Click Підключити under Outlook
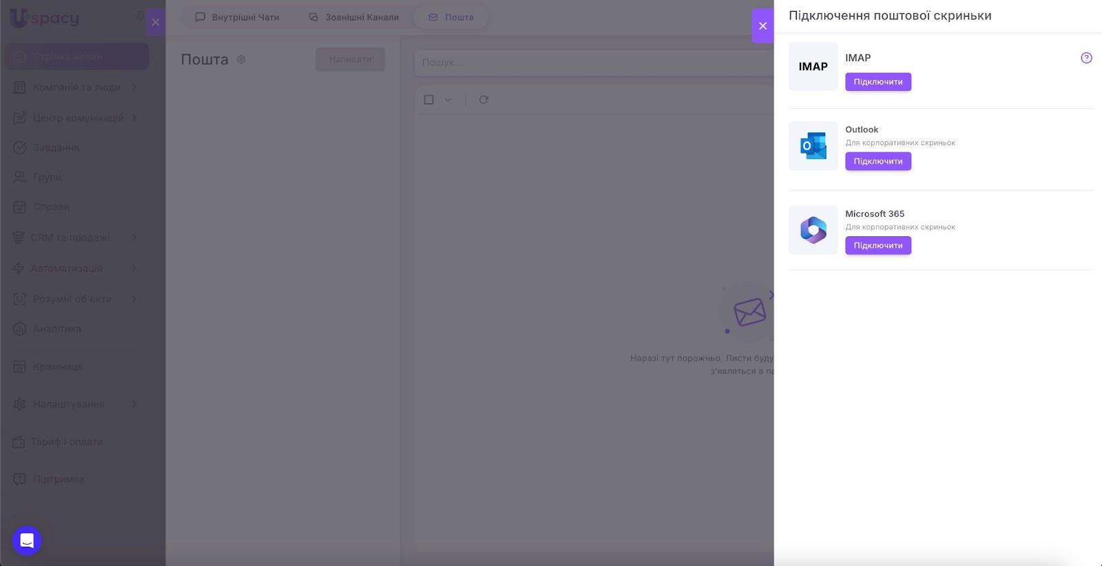1102x566 pixels. click(x=878, y=161)
